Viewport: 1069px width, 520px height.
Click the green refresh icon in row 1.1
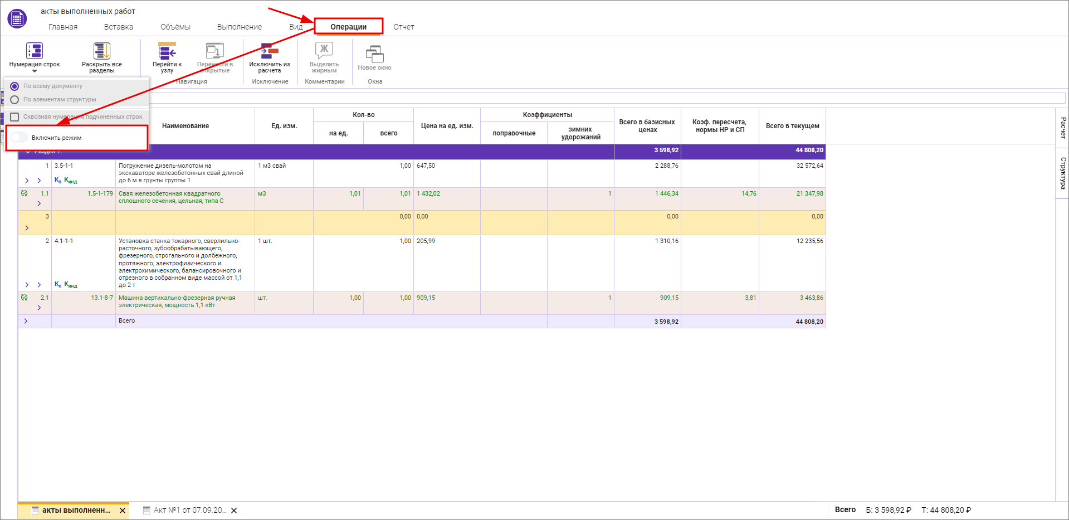click(x=24, y=193)
